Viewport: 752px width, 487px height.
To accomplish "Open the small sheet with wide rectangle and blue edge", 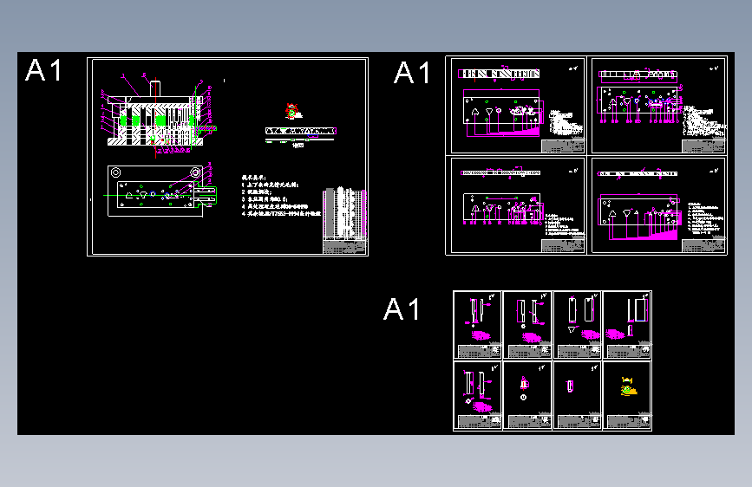I will pyautogui.click(x=627, y=324).
